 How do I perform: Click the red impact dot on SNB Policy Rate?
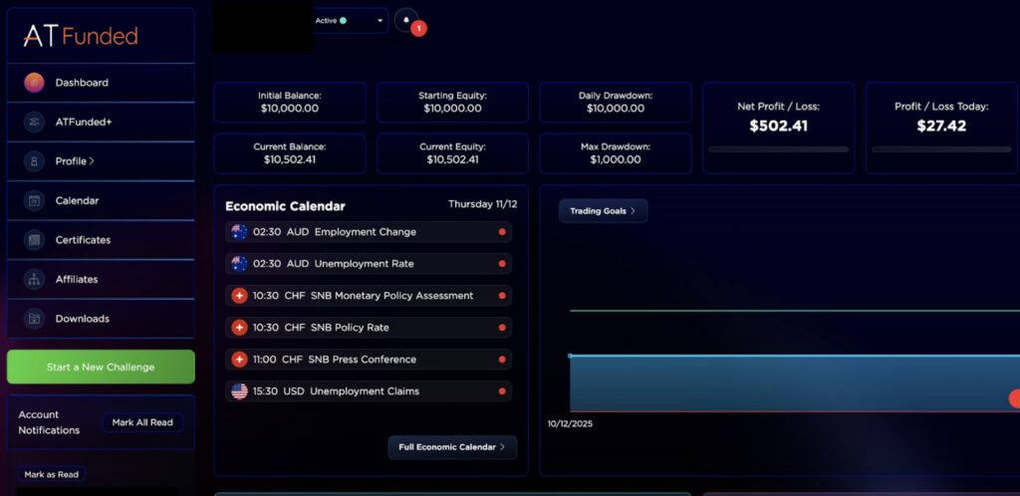click(x=502, y=328)
